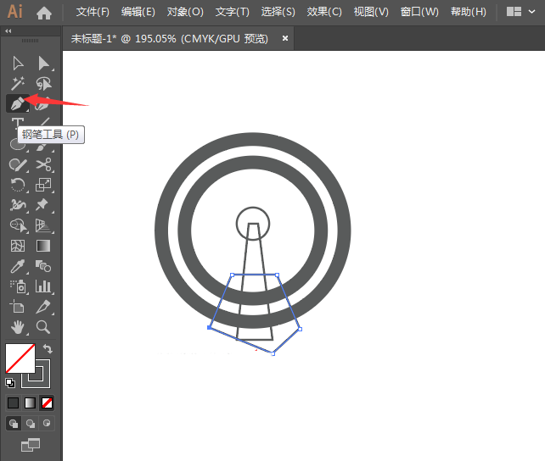
Task: Activate the Hand tool
Action: click(x=17, y=327)
